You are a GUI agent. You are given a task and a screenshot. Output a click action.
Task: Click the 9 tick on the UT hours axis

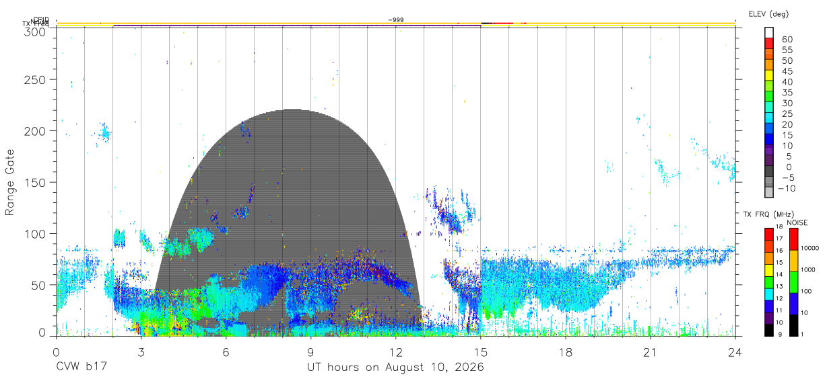[x=310, y=351]
